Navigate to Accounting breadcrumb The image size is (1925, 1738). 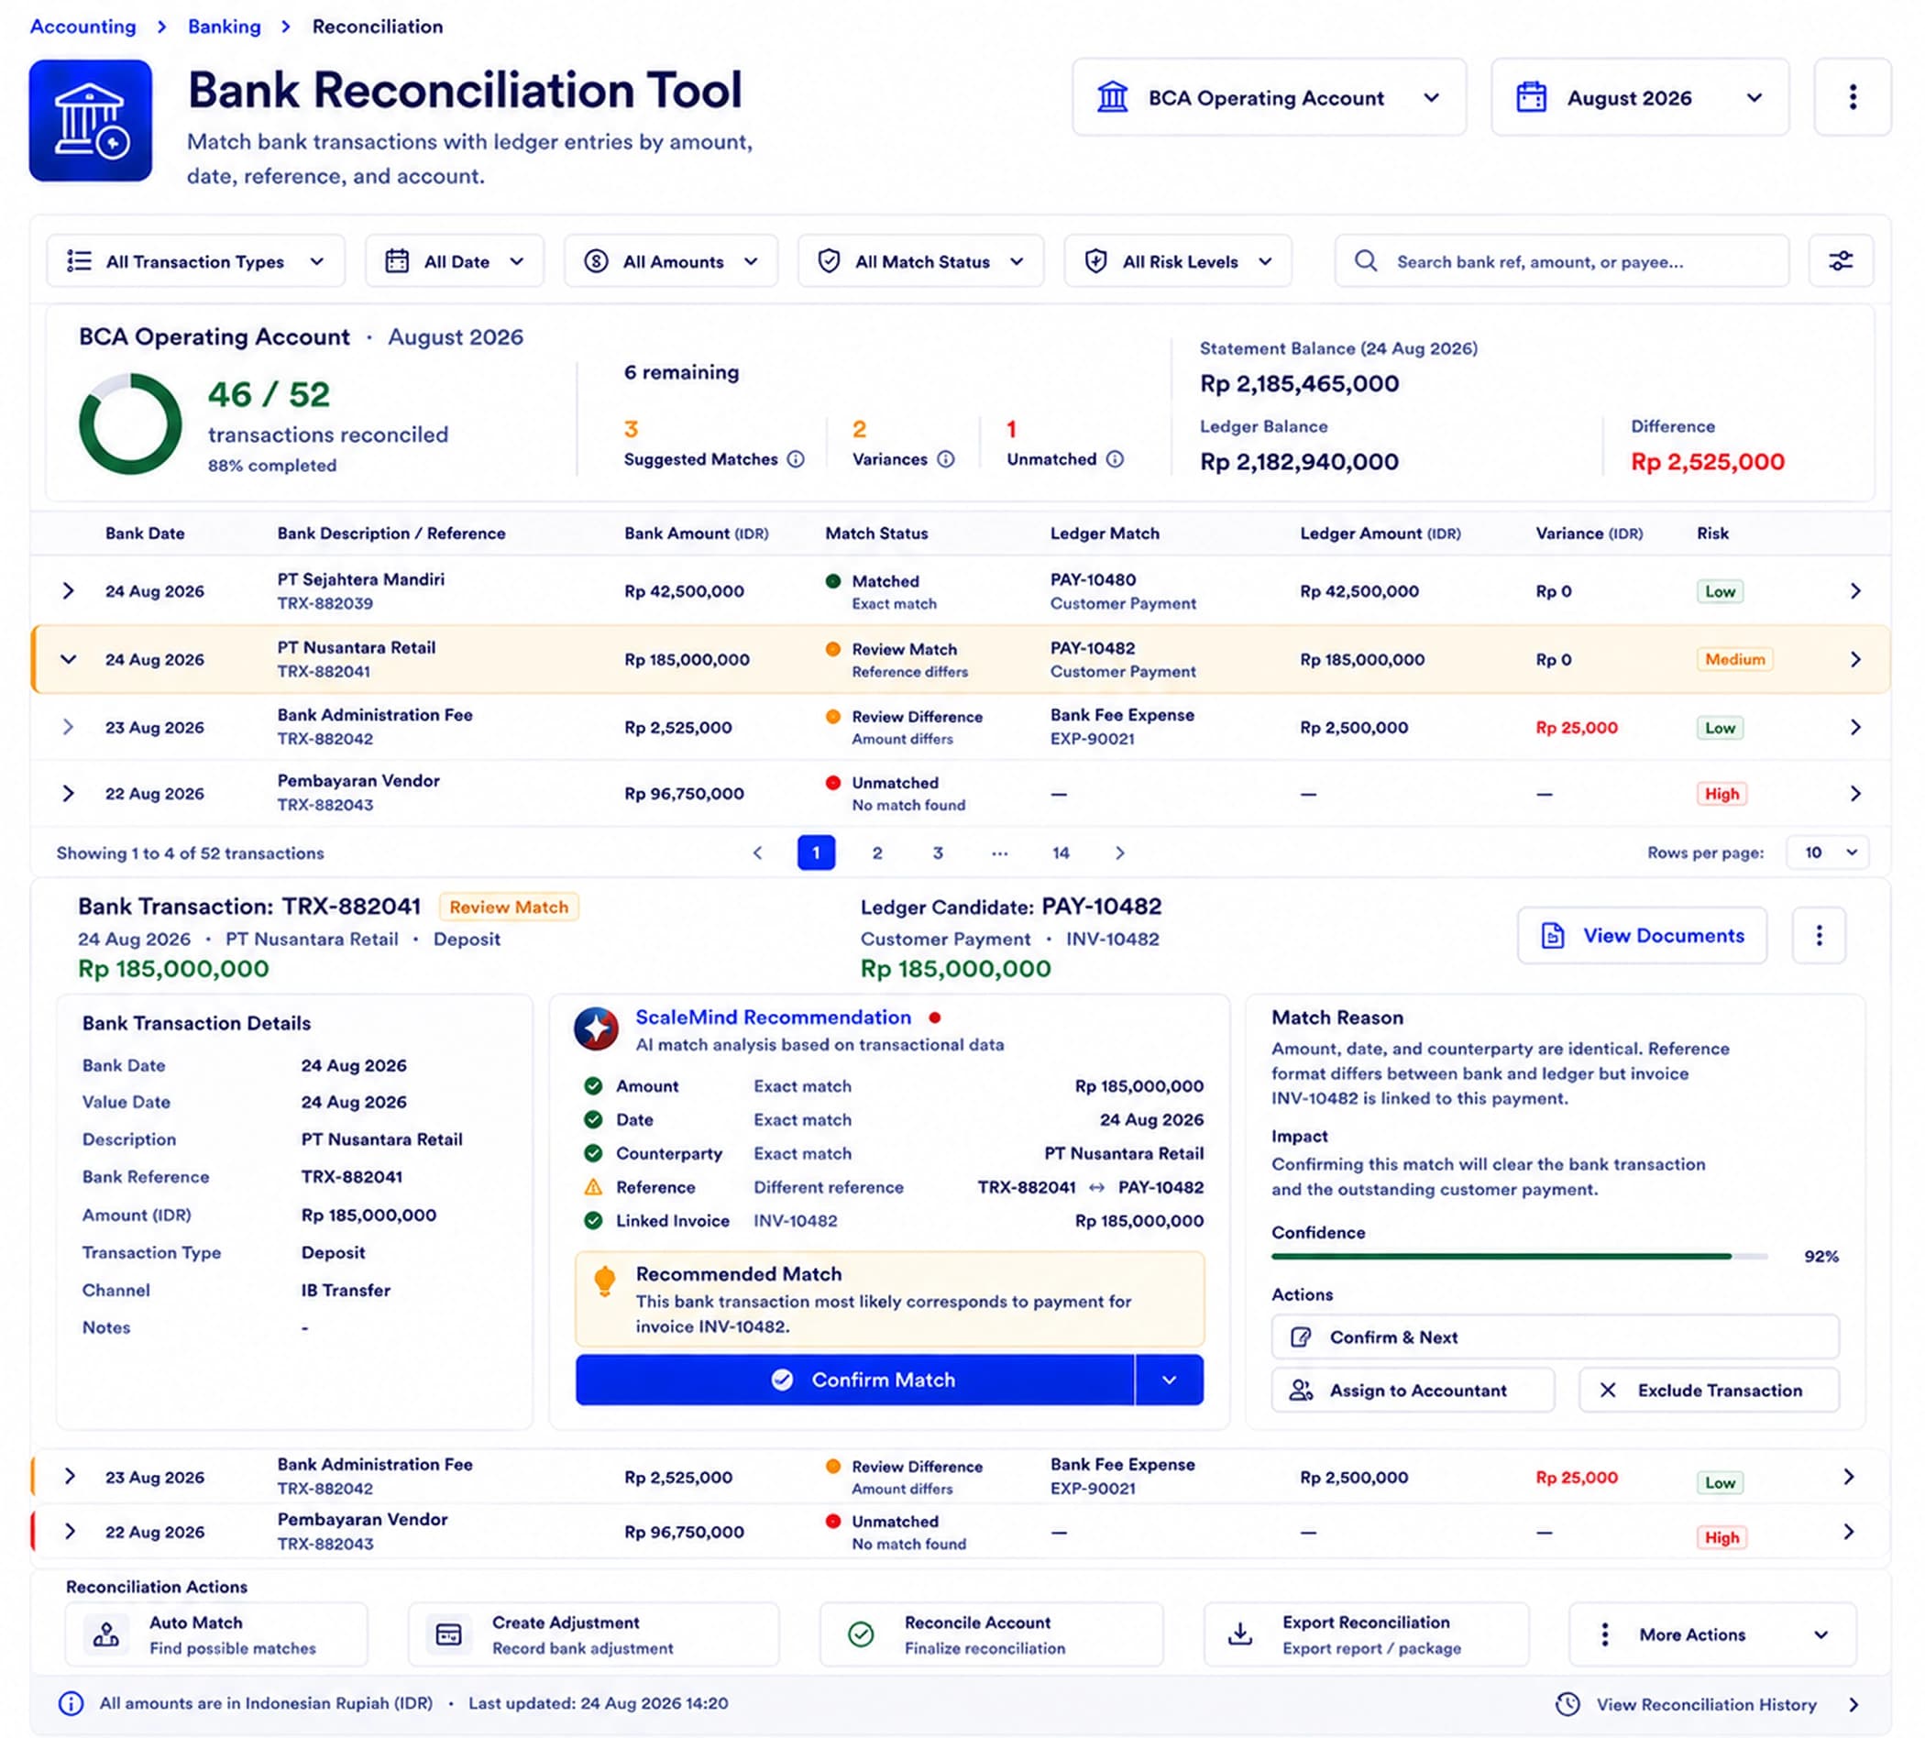point(83,26)
